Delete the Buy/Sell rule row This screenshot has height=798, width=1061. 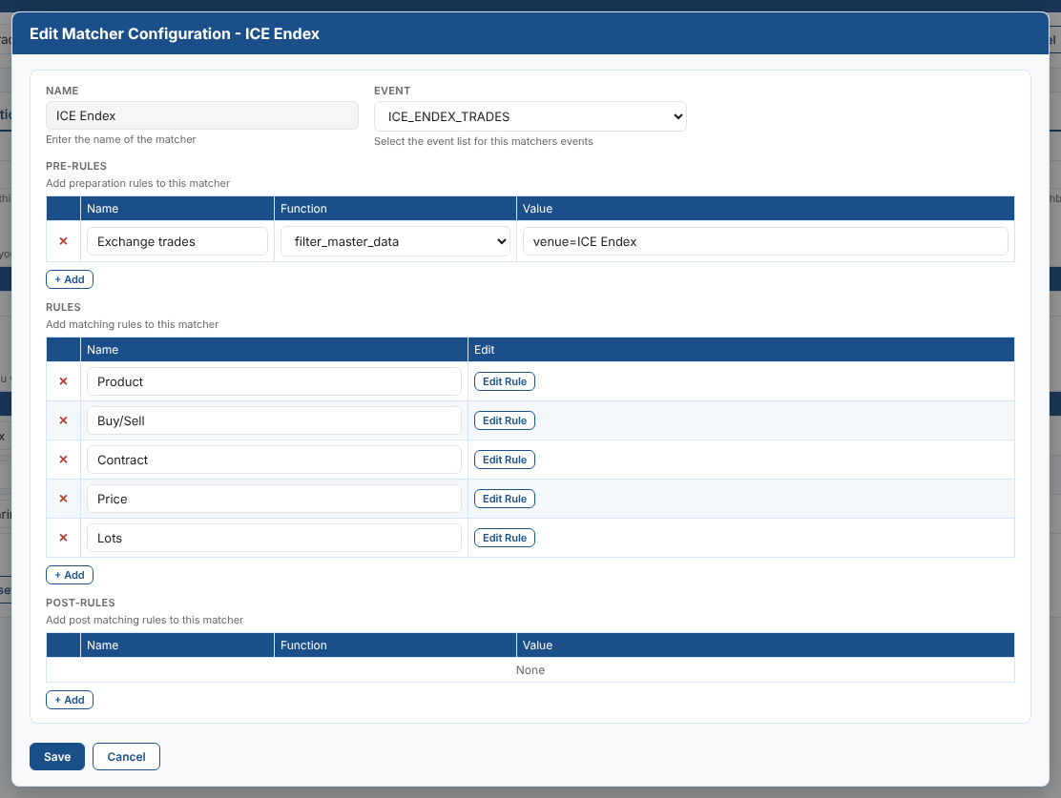coord(64,420)
